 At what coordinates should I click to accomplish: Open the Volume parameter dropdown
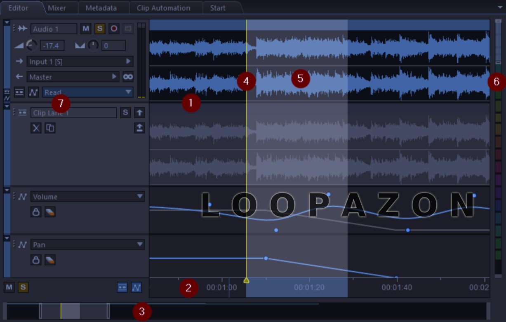(88, 197)
